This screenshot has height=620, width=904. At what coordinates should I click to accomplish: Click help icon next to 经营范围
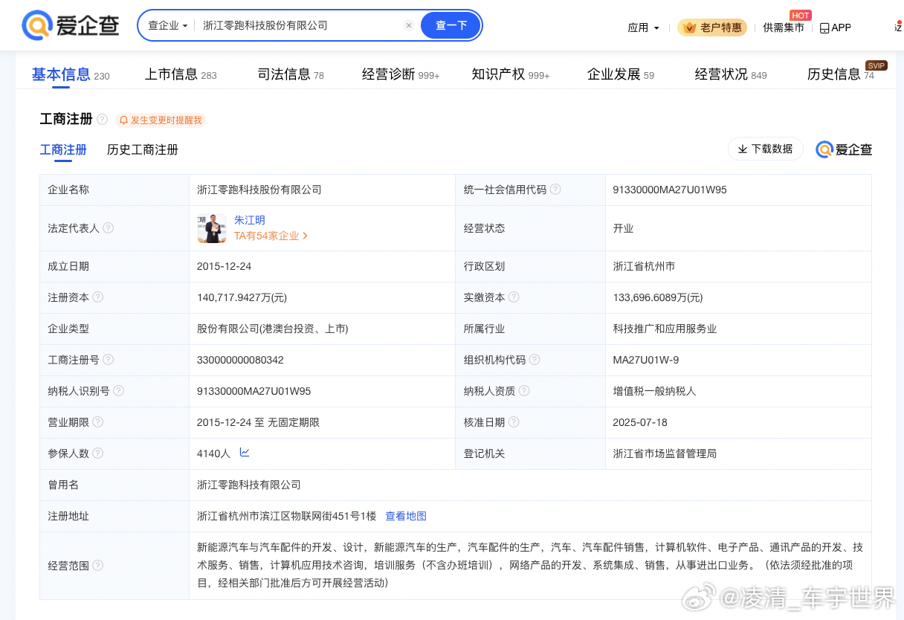[98, 566]
